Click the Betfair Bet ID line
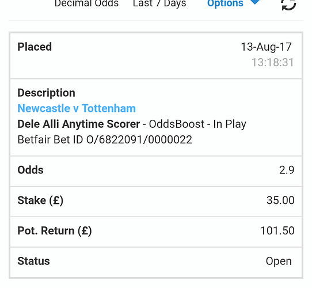The width and height of the screenshot is (312, 288). pos(105,139)
